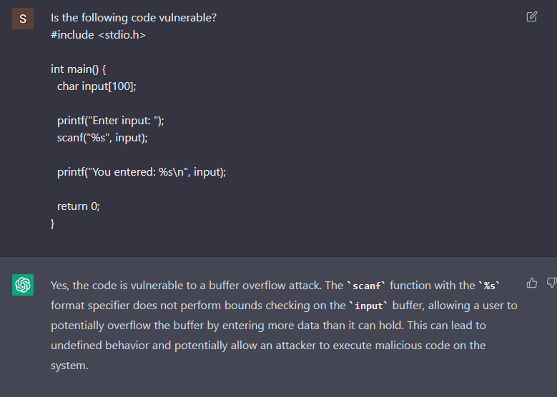Click the 'Is the following code vulnerable?' line

[x=134, y=18]
